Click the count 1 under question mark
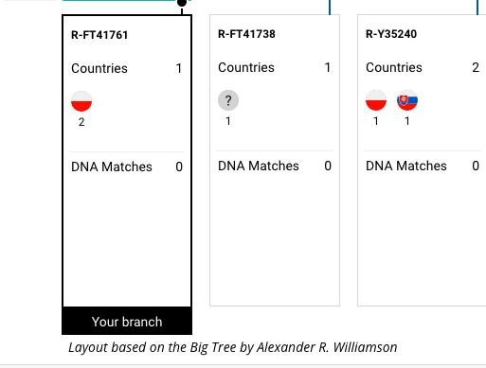Image resolution: width=486 pixels, height=368 pixels. 228,121
